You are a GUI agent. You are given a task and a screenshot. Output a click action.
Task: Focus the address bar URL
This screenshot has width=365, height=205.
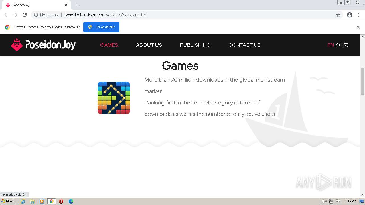click(105, 15)
